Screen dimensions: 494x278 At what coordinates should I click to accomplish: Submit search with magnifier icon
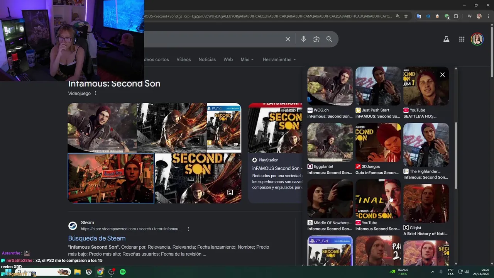pyautogui.click(x=329, y=39)
